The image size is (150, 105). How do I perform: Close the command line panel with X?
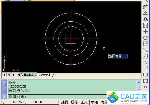click(4, 97)
